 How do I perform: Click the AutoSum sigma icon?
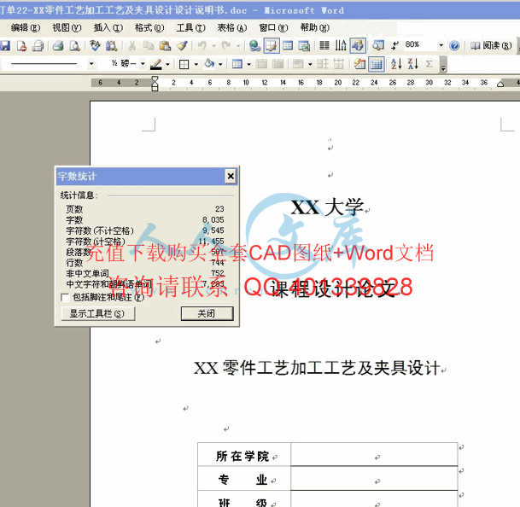(429, 64)
